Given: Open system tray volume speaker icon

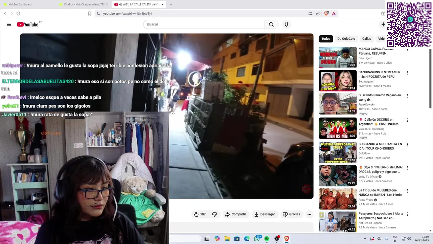Looking at the screenshot, I should coord(409,239).
